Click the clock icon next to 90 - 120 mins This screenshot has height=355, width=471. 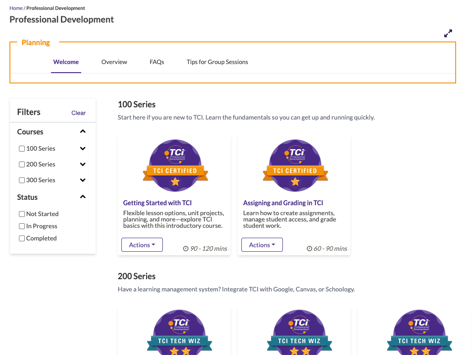(186, 249)
